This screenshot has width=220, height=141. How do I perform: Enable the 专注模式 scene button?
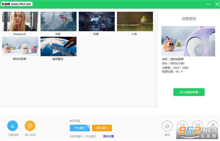click(80, 128)
